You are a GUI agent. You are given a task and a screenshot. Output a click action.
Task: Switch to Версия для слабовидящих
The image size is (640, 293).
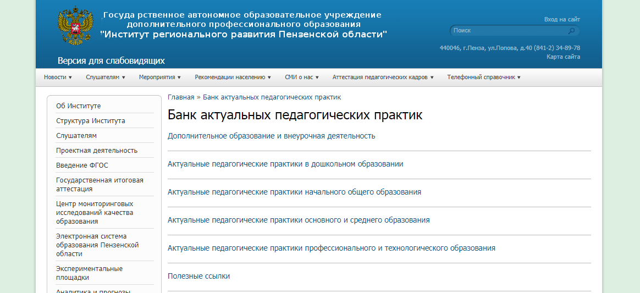(x=111, y=60)
